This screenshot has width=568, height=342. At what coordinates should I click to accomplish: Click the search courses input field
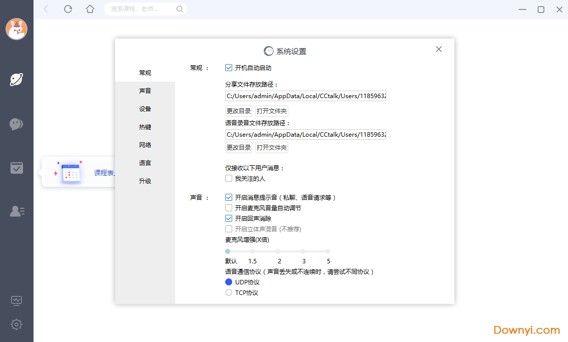point(143,9)
